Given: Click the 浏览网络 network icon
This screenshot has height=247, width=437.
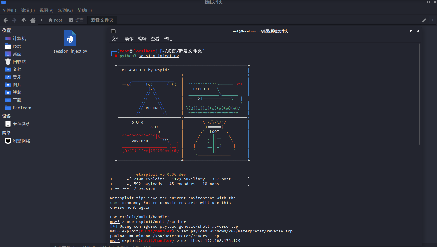Looking at the screenshot, I should click(x=8, y=141).
